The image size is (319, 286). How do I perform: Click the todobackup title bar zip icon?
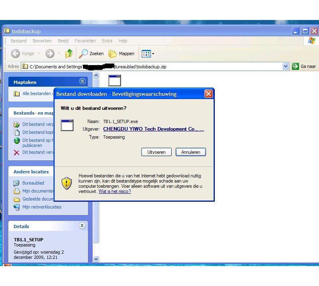7,30
